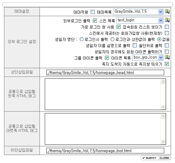Click the CLOSE button
This screenshot has height=163, width=175.
point(164,158)
